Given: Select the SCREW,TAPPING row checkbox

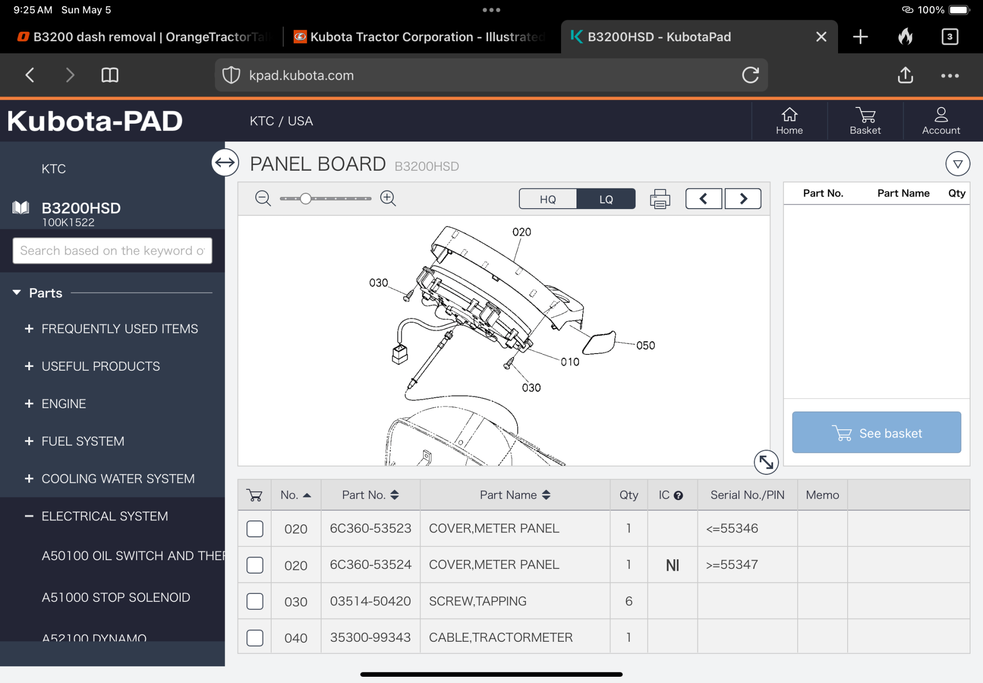Looking at the screenshot, I should pos(255,601).
